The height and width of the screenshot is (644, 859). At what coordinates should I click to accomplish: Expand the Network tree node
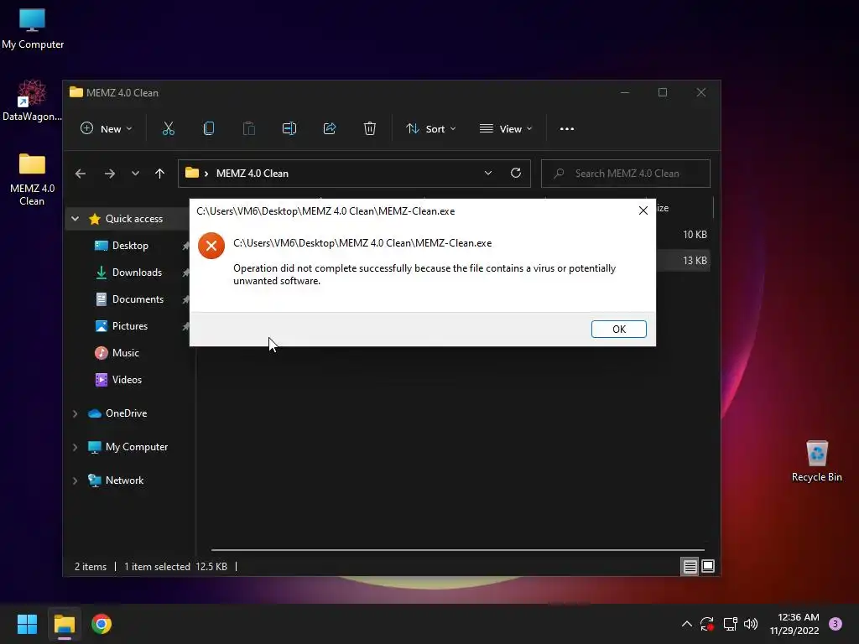75,480
